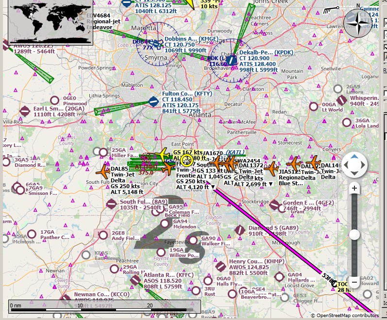Select the Earl L Small 20GA airport symbol
This screenshot has height=320, width=387.
pyautogui.click(x=25, y=111)
